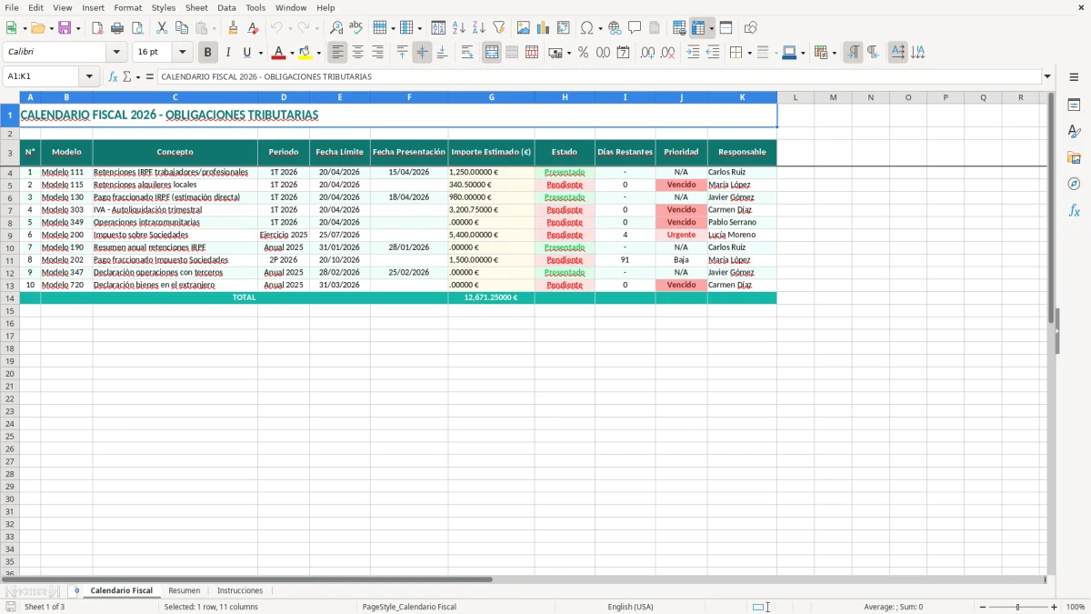Open sidebar Navigator compass icon
The width and height of the screenshot is (1091, 614).
[x=1074, y=184]
